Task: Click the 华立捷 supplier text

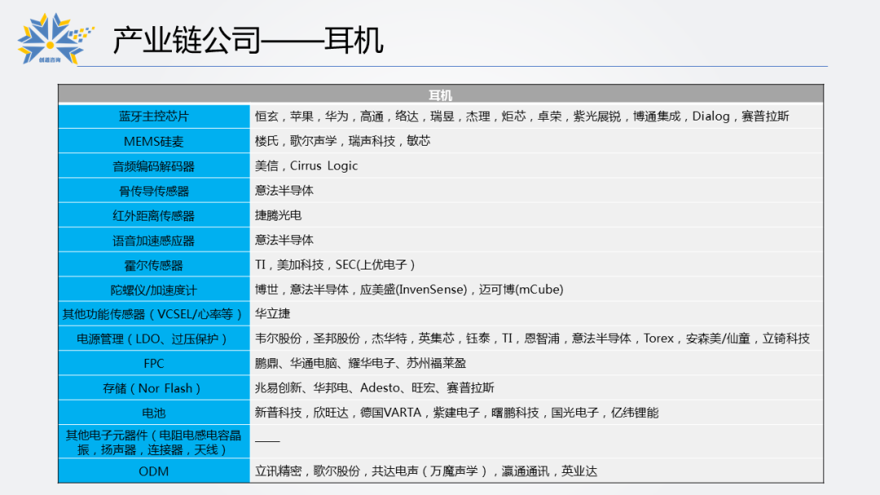Action: [273, 314]
